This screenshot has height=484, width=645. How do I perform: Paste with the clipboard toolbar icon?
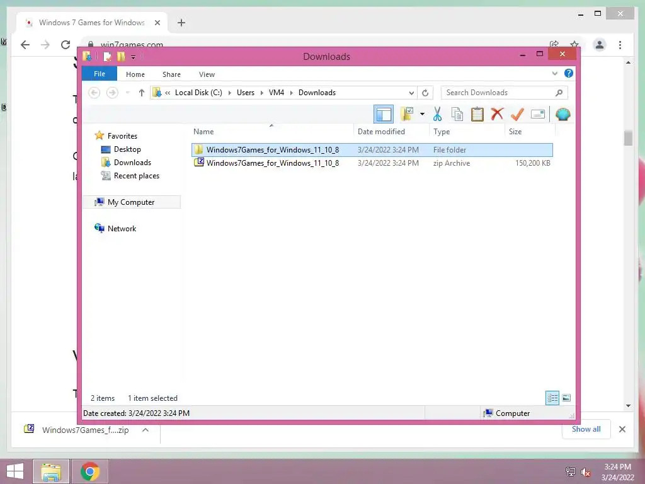point(477,115)
